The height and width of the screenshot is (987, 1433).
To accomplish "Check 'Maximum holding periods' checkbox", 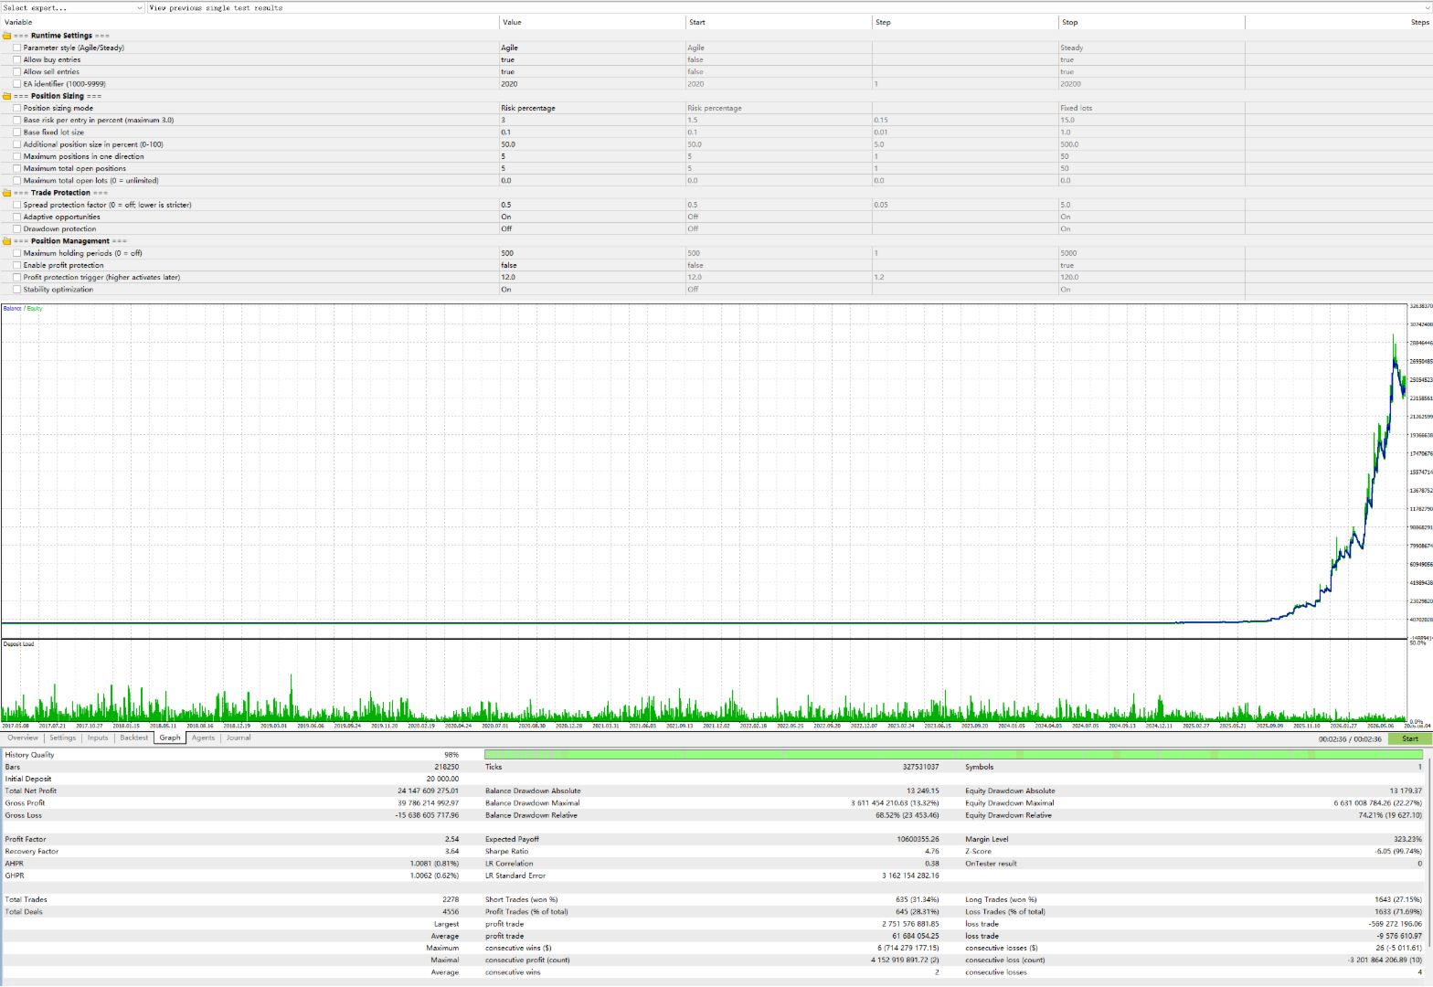I will tap(17, 253).
